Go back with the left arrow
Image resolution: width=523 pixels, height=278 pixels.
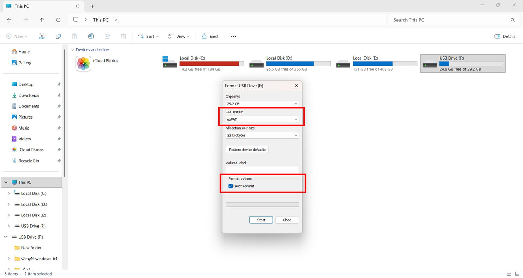[9, 20]
